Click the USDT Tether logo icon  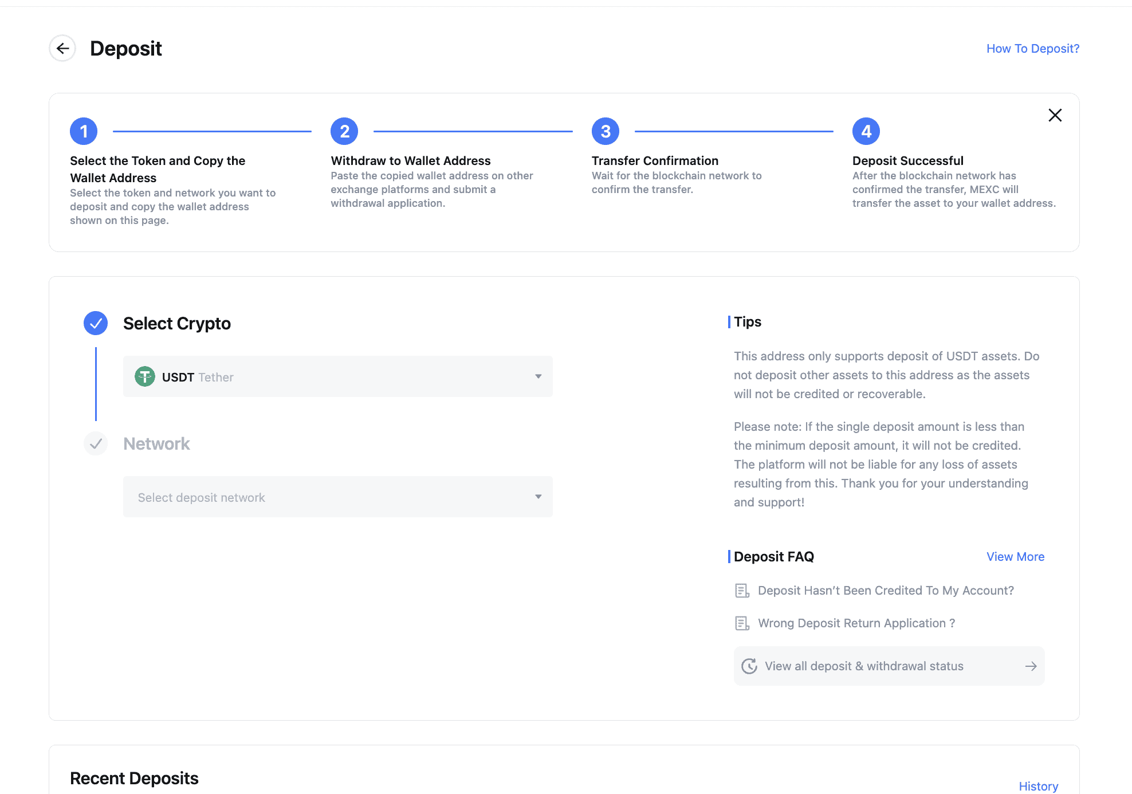[145, 376]
